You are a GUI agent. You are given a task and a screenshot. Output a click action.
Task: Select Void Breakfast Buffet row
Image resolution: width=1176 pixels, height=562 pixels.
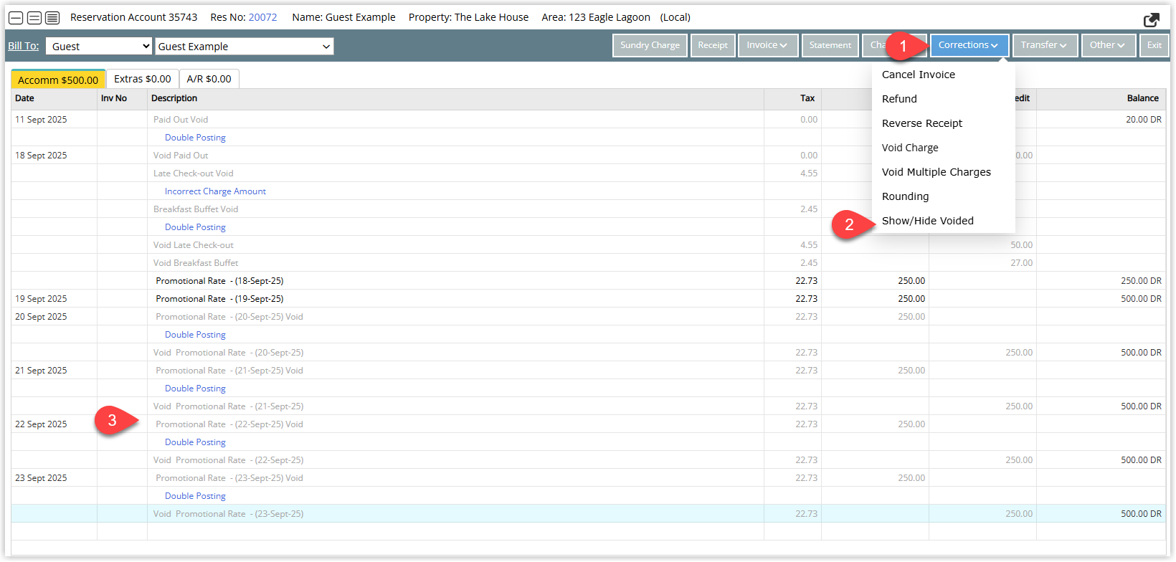click(588, 263)
